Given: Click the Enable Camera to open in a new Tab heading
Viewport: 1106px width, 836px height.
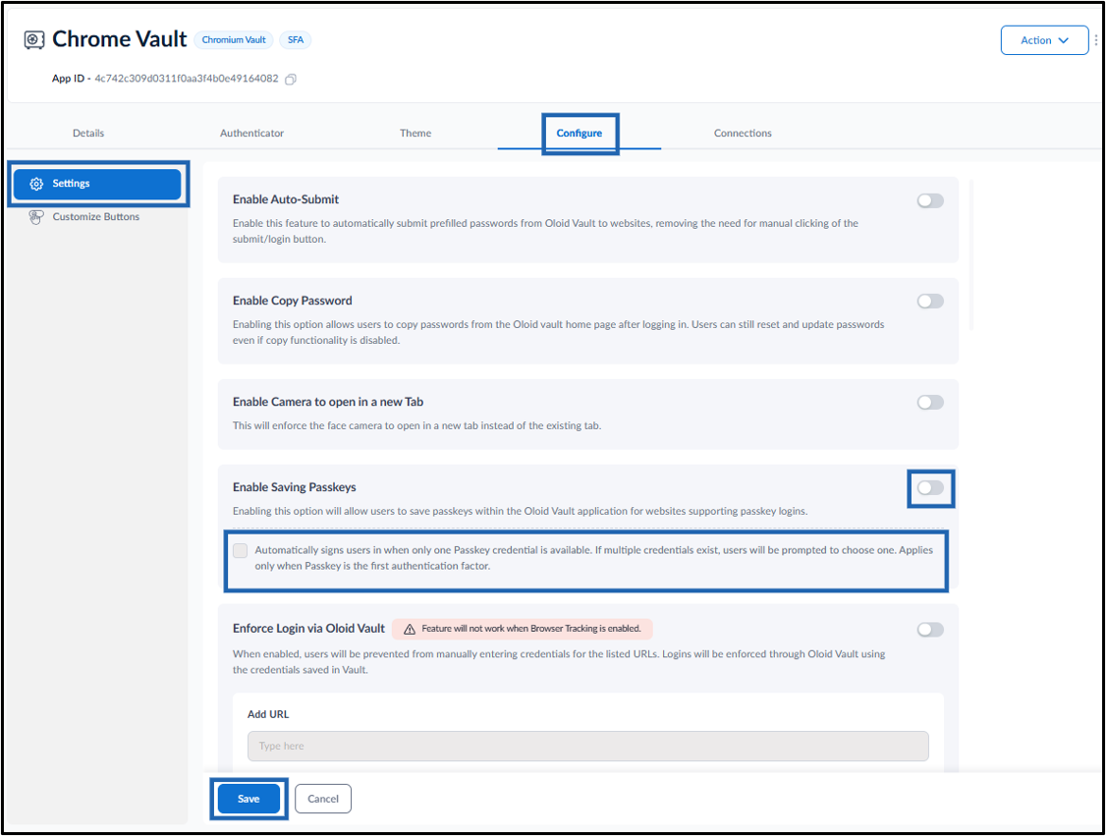Looking at the screenshot, I should [x=328, y=402].
